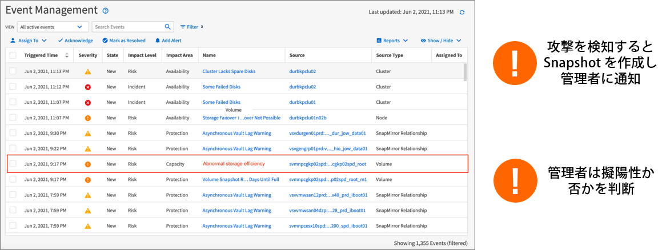
Task: Click the Source Type column header
Action: pyautogui.click(x=389, y=55)
